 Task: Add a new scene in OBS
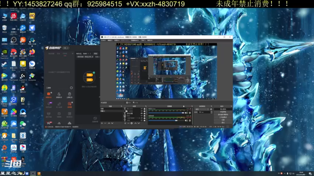[x=102, y=123]
